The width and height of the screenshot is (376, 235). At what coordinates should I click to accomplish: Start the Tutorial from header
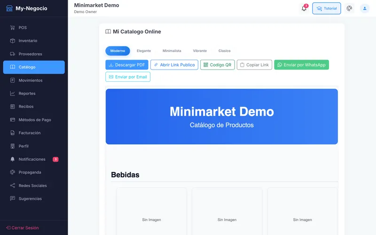click(326, 8)
